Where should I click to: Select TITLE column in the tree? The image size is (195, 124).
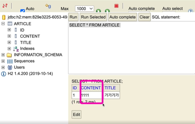(x=26, y=42)
